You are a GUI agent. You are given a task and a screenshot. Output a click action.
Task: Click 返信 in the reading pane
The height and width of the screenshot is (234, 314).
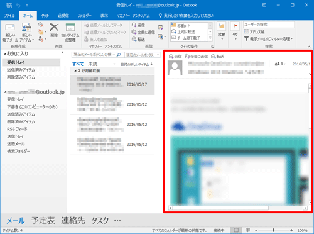pyautogui.click(x=175, y=57)
